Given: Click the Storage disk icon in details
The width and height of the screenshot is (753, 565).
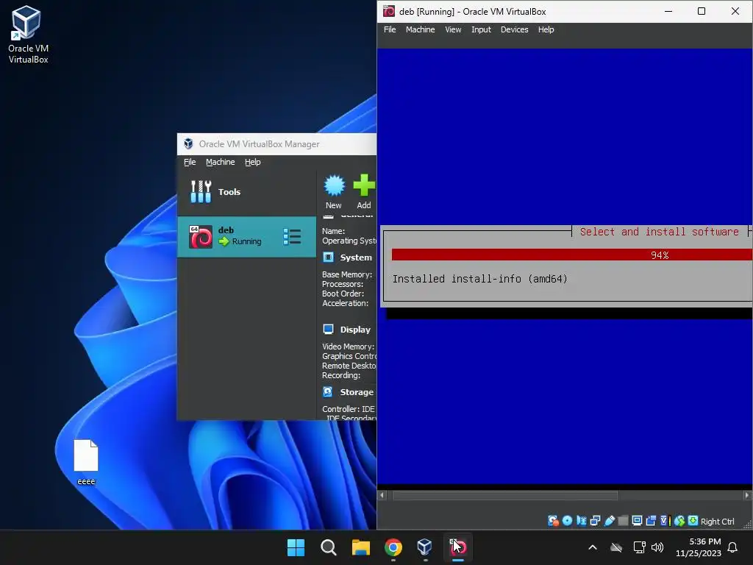Looking at the screenshot, I should [328, 391].
